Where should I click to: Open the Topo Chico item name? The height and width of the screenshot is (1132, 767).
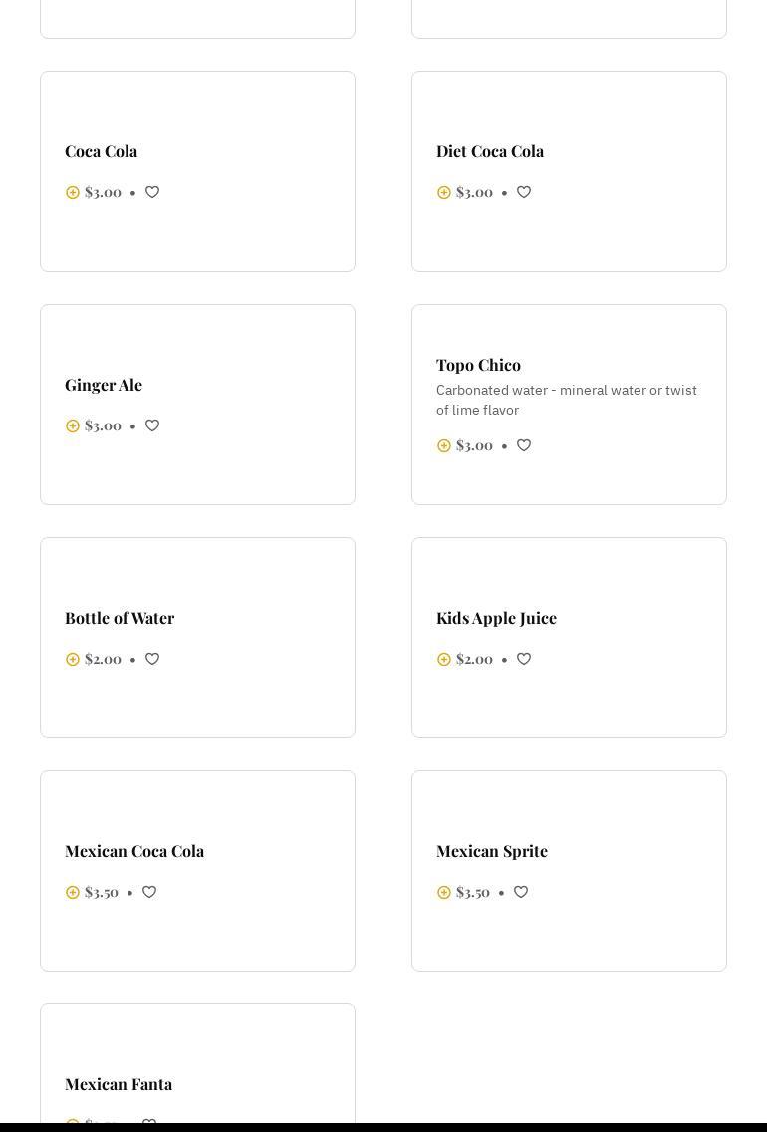click(x=478, y=365)
